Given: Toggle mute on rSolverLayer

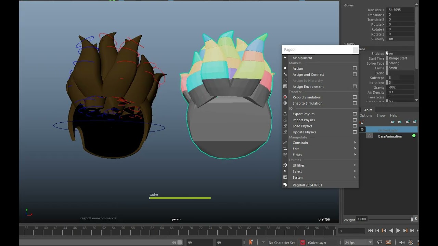Looking at the screenshot, I should click(362, 129).
